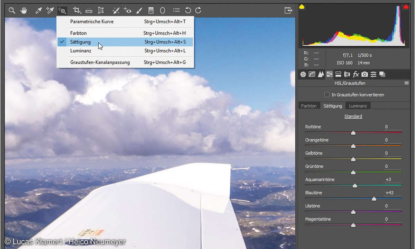Click the Rottöne saturation slider handle
This screenshot has height=249, width=415.
coord(353,133)
